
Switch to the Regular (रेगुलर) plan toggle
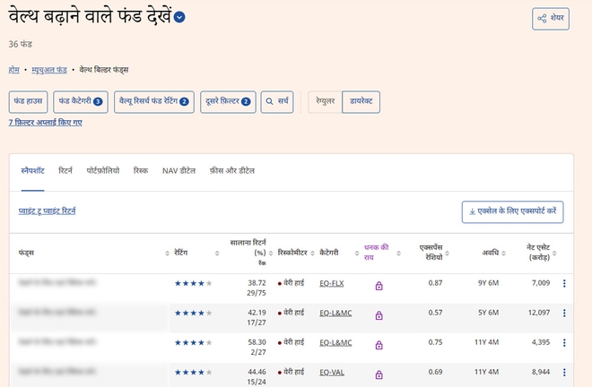(x=325, y=102)
